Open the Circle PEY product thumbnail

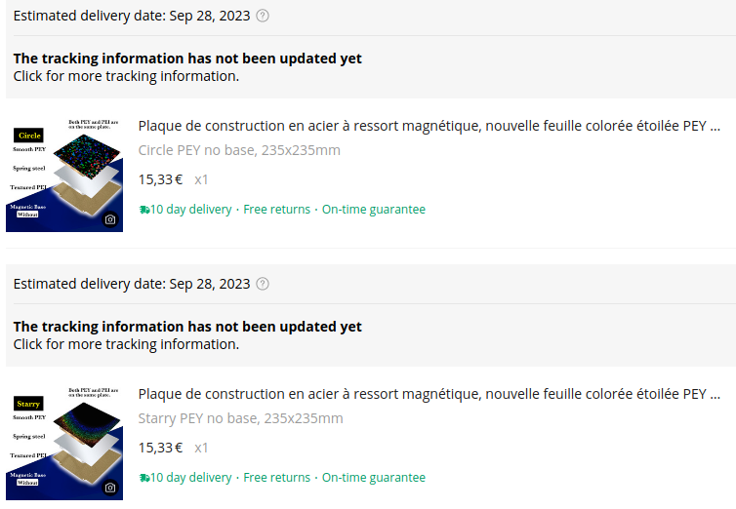tap(64, 175)
